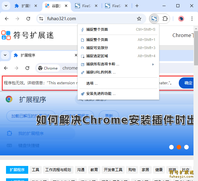
Task: Click the fuhao321.com address bar
Action: [91, 19]
